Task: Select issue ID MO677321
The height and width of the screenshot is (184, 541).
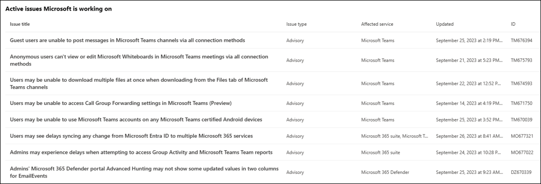Action: (x=522, y=136)
